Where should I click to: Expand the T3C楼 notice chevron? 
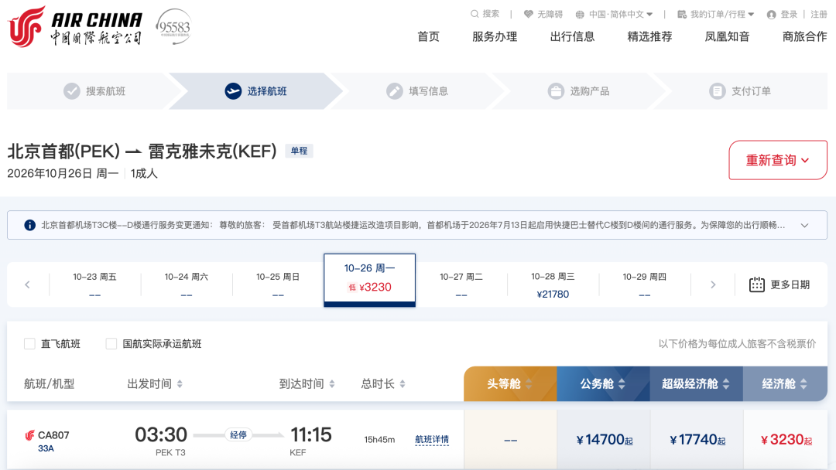pyautogui.click(x=804, y=225)
